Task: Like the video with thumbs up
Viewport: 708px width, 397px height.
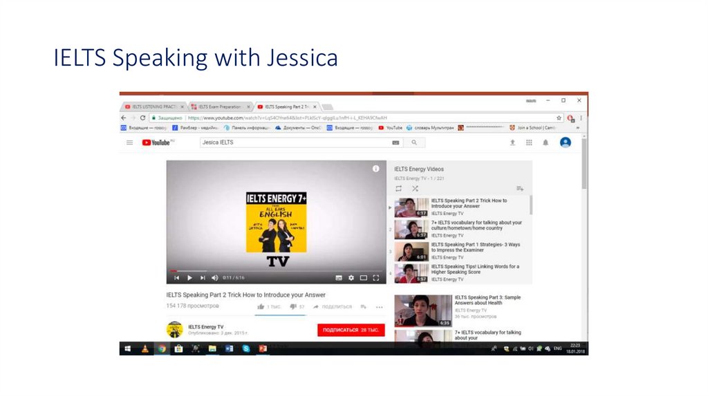Action: click(x=261, y=306)
